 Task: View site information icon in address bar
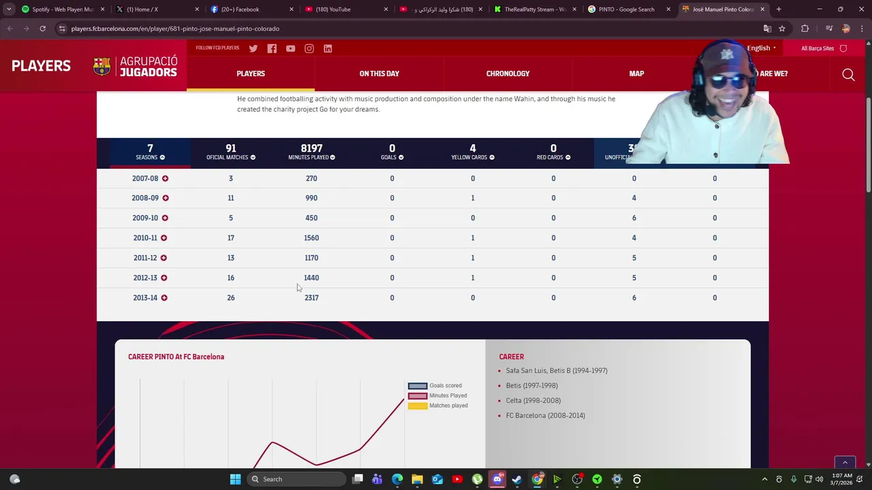[x=62, y=29]
